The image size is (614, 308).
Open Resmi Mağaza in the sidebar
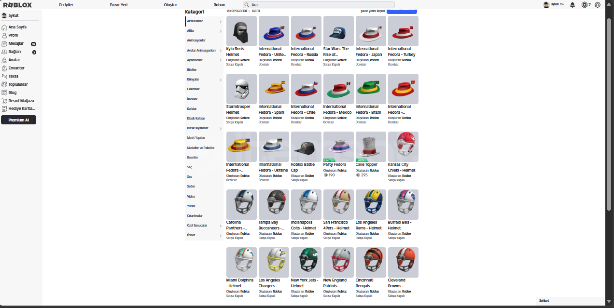click(x=19, y=101)
